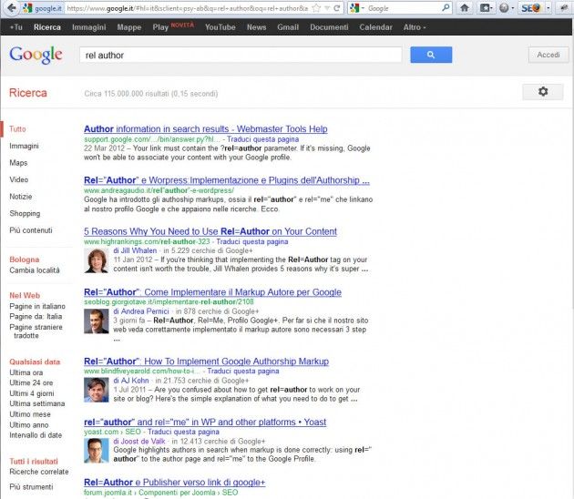Open Mappe in Google top bar
Viewport: 574px width, 499px height.
tap(129, 27)
